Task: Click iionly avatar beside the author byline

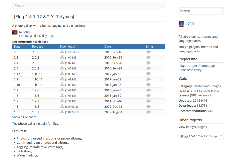Action: [15, 33]
